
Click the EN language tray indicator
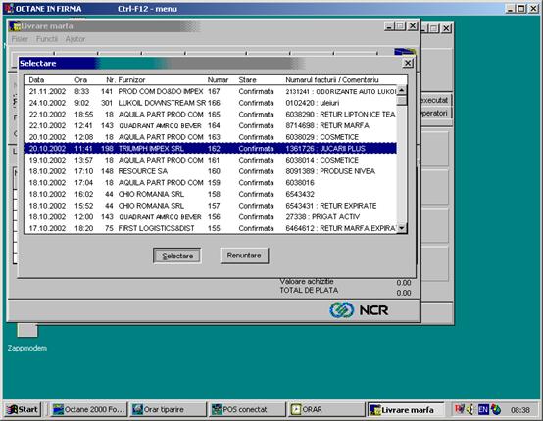483,410
